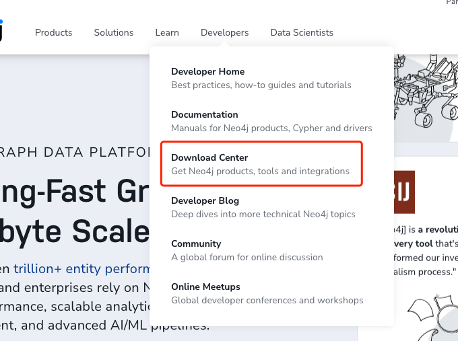Image resolution: width=458 pixels, height=341 pixels.
Task: Open Online Meetups link
Action: coord(205,287)
